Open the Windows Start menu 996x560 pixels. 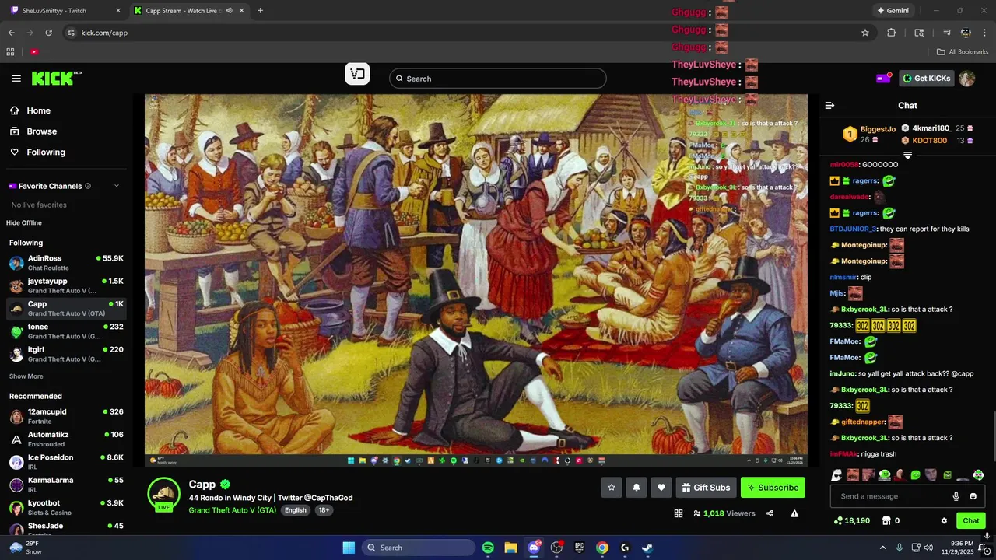click(x=349, y=548)
